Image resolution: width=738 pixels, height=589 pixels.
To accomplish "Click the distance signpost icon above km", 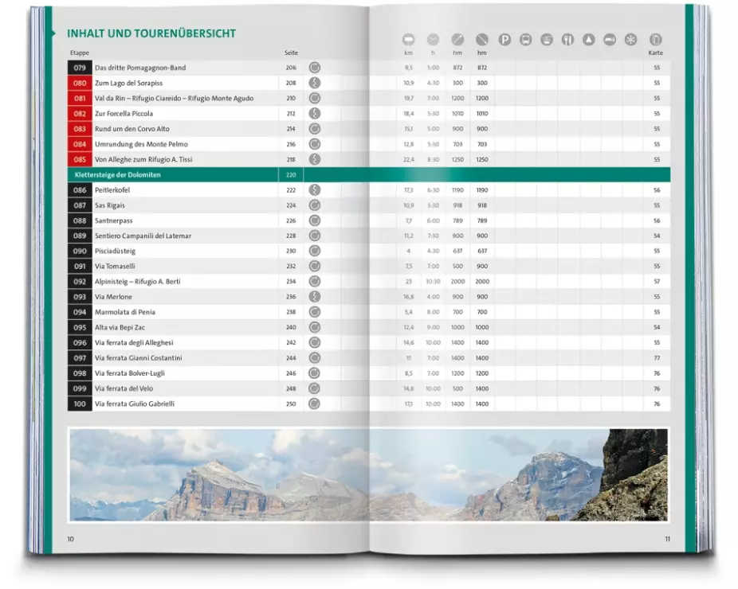I will pyautogui.click(x=408, y=39).
